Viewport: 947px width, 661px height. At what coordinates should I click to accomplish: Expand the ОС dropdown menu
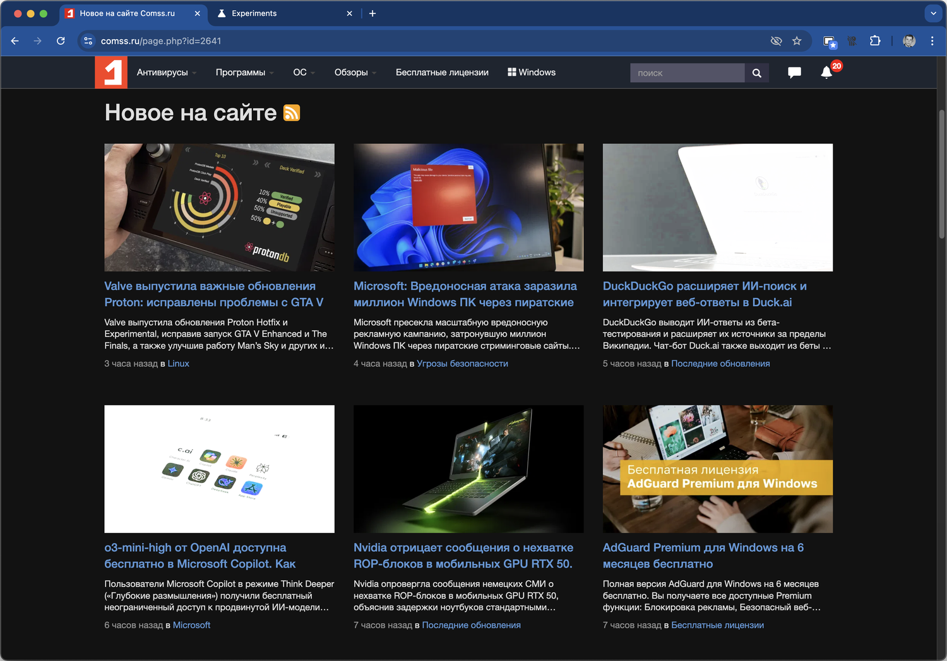click(x=304, y=73)
